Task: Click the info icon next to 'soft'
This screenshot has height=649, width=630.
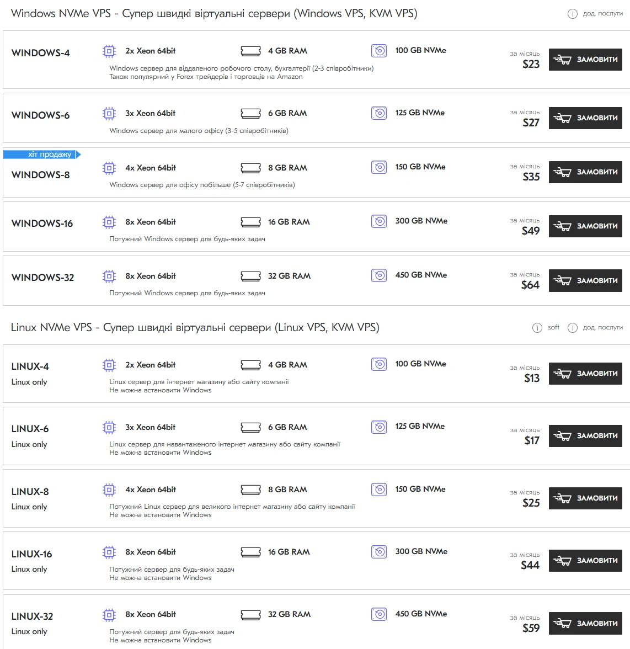Action: click(537, 328)
